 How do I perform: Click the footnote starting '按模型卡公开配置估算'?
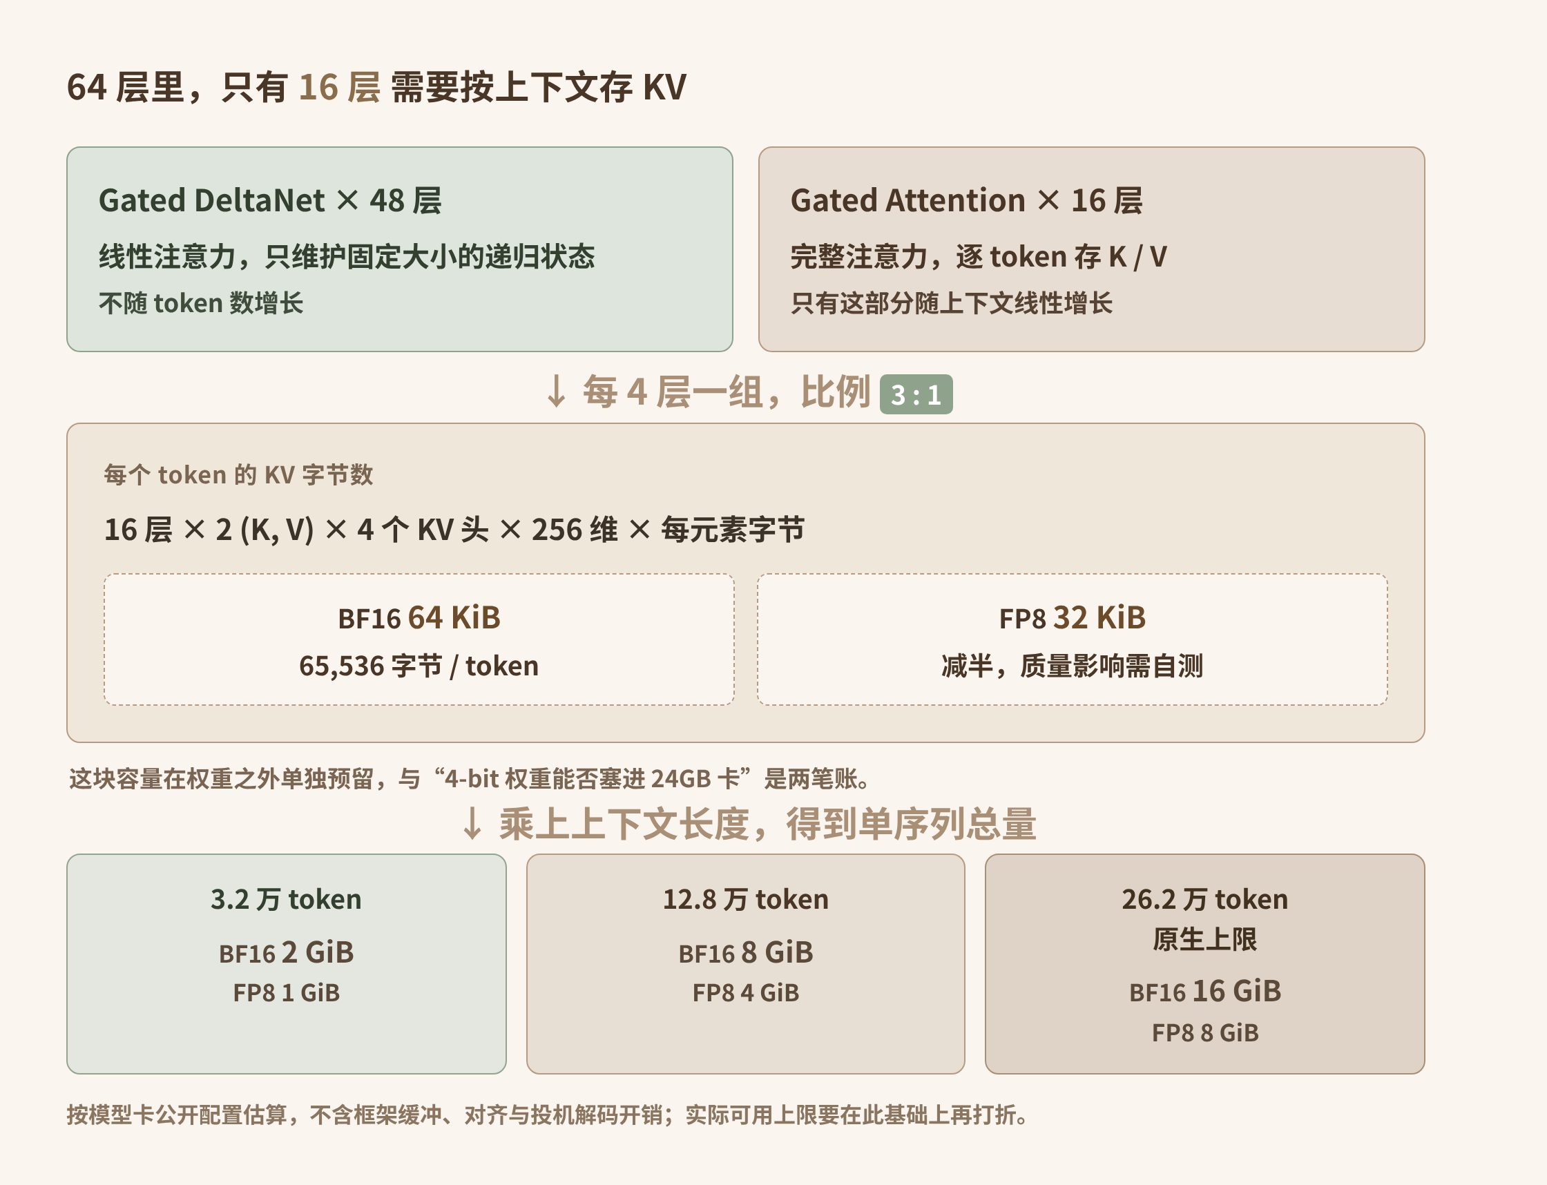click(x=550, y=1115)
